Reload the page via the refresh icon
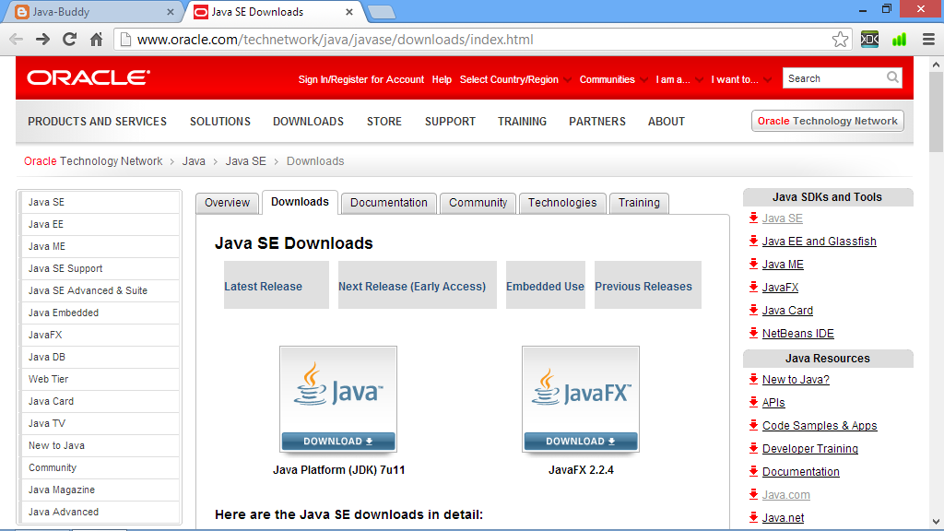The width and height of the screenshot is (944, 531). click(69, 39)
